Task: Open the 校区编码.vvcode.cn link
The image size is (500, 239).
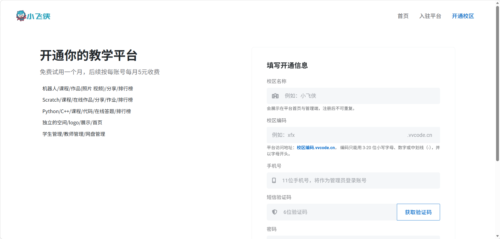Action: pos(316,148)
